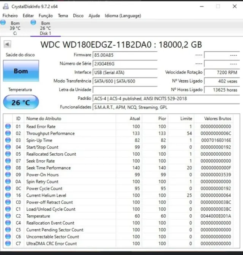Click the status icon for Temperature row
This screenshot has height=255, width=243.
[8, 216]
